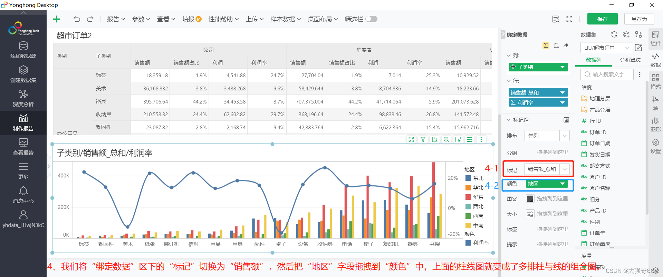Click swap axes icon in 绑定数据 panel

(x=556, y=46)
